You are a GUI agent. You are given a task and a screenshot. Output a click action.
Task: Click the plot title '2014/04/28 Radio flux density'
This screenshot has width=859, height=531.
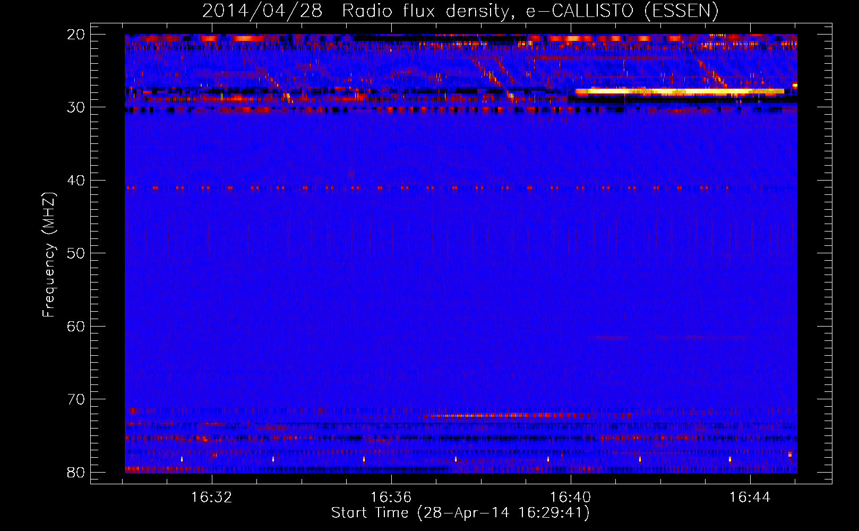coord(460,11)
